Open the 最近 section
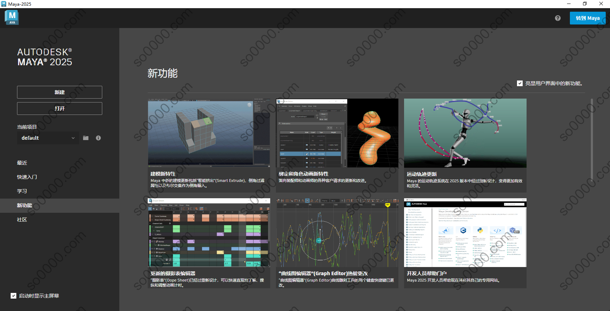This screenshot has height=311, width=610. [22, 163]
